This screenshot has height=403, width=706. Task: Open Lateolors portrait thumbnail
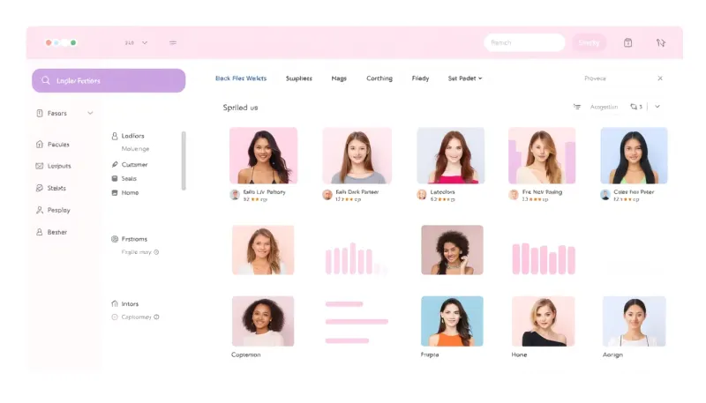[x=451, y=155]
